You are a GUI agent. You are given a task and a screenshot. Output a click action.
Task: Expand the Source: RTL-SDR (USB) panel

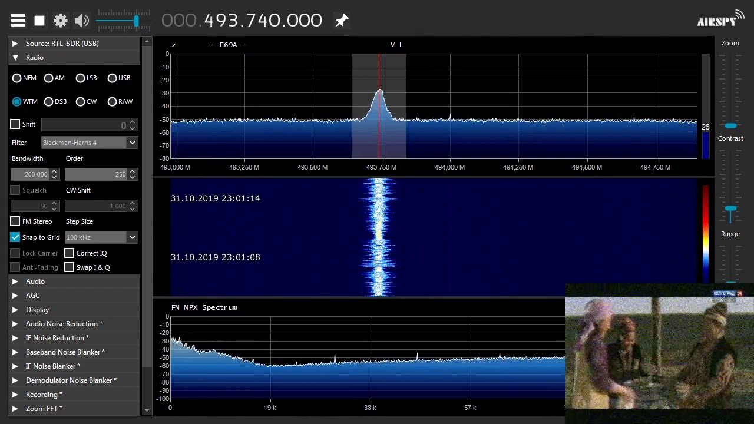pyautogui.click(x=74, y=44)
